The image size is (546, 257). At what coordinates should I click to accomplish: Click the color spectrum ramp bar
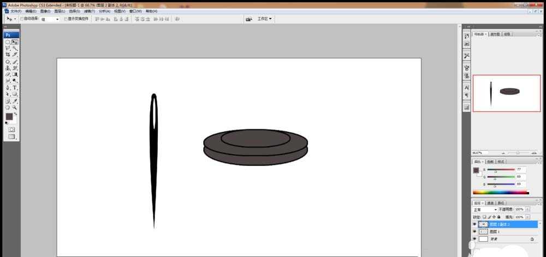(500, 193)
